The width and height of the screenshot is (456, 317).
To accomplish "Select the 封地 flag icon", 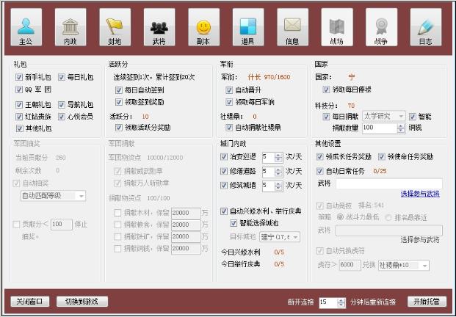I will tap(115, 29).
